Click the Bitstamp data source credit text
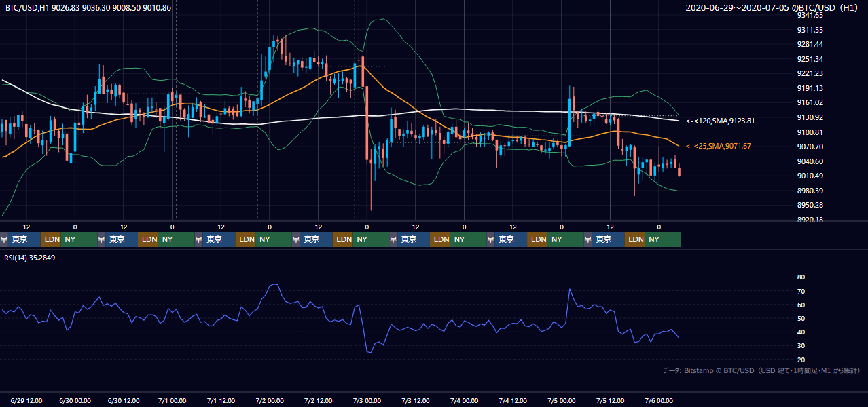Viewport: 868px width, 407px height. tap(761, 370)
